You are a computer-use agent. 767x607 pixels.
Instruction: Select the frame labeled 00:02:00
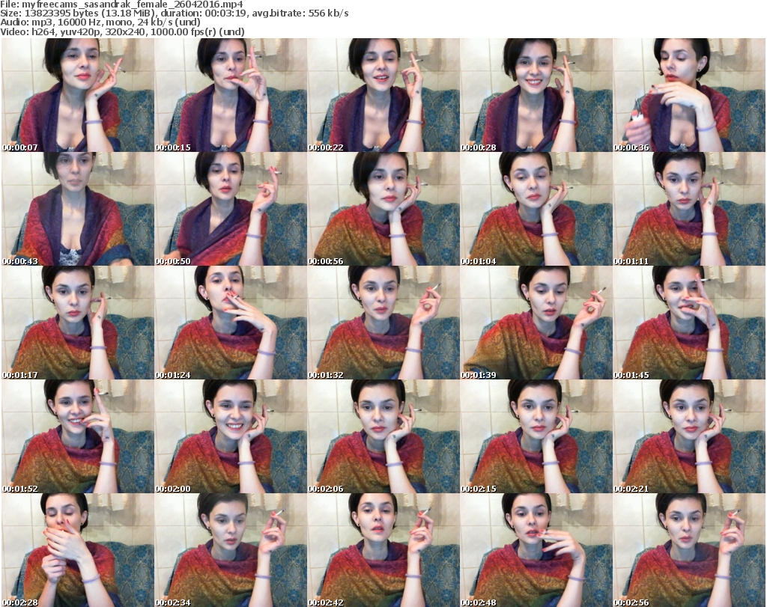[x=231, y=436]
